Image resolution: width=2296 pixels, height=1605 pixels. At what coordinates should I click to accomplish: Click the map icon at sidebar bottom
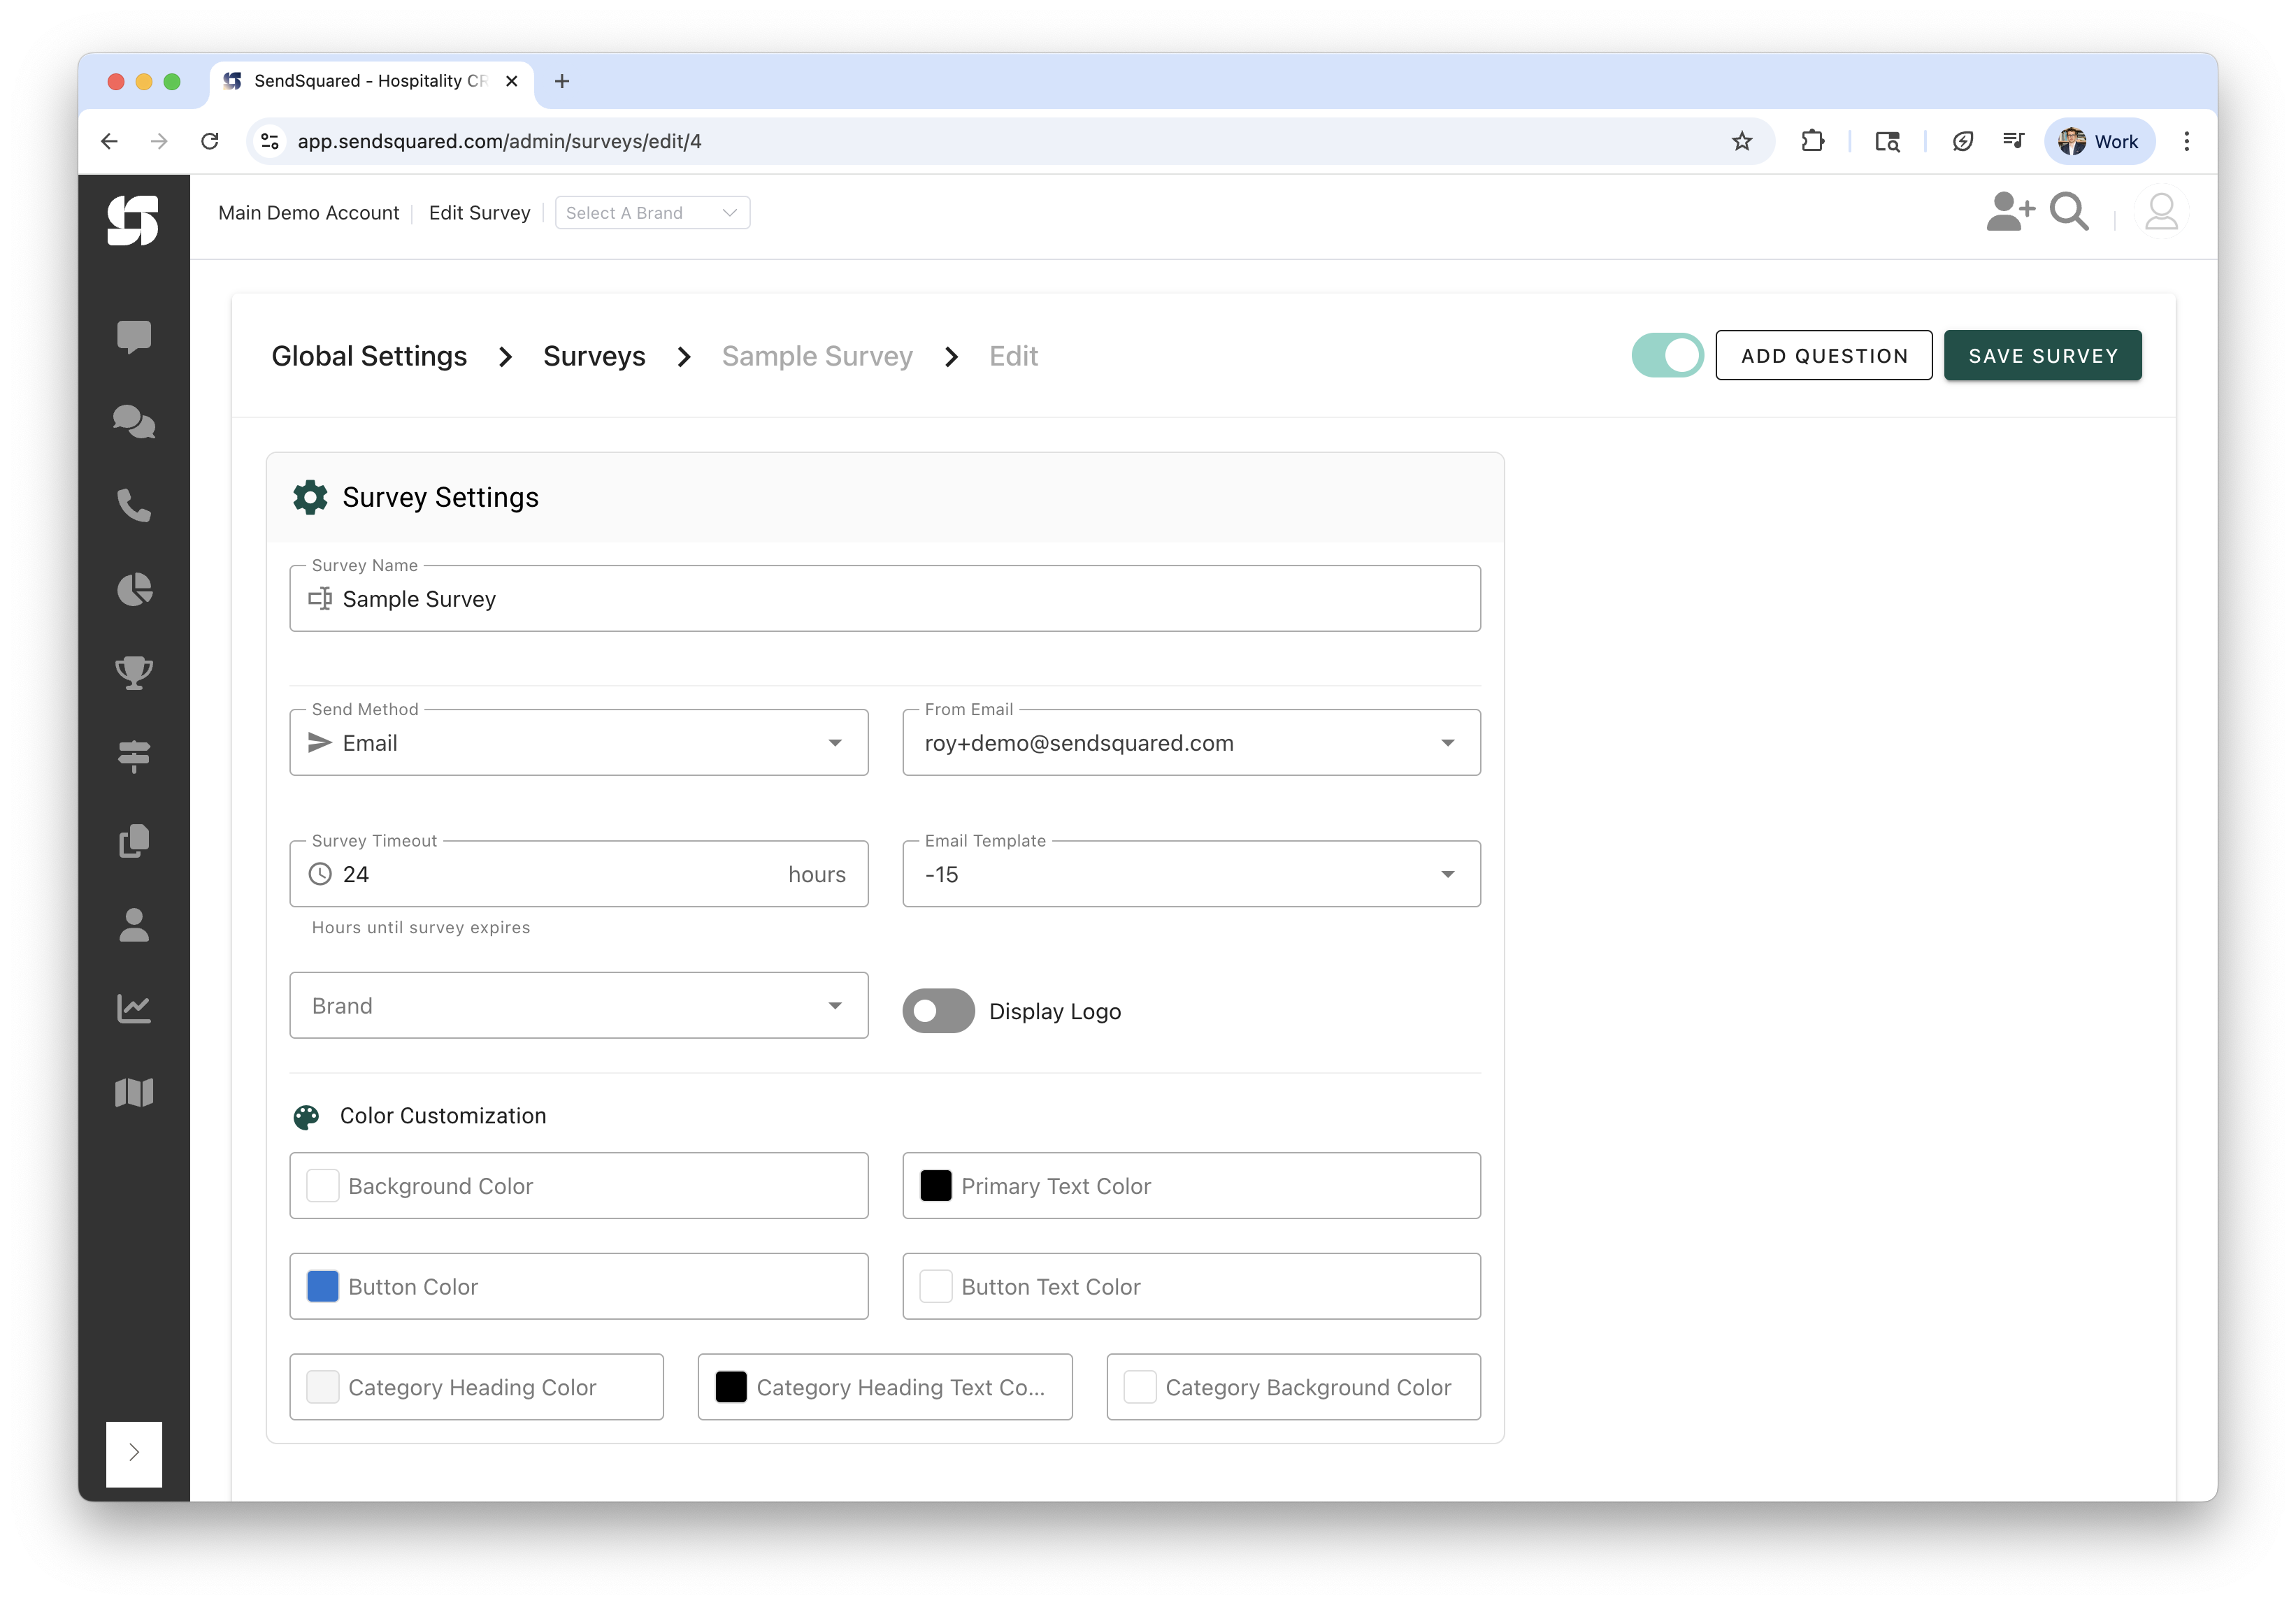(x=134, y=1092)
